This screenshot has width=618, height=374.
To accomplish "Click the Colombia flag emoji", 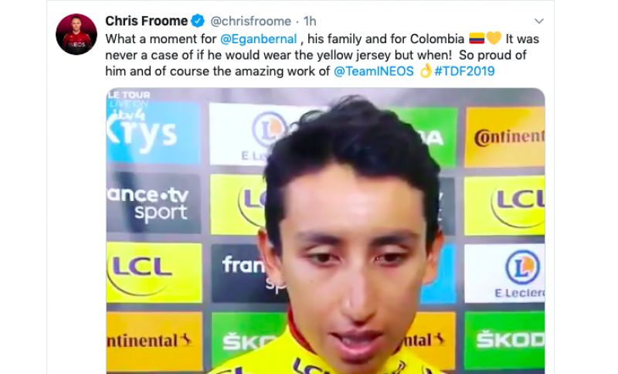I will [477, 39].
